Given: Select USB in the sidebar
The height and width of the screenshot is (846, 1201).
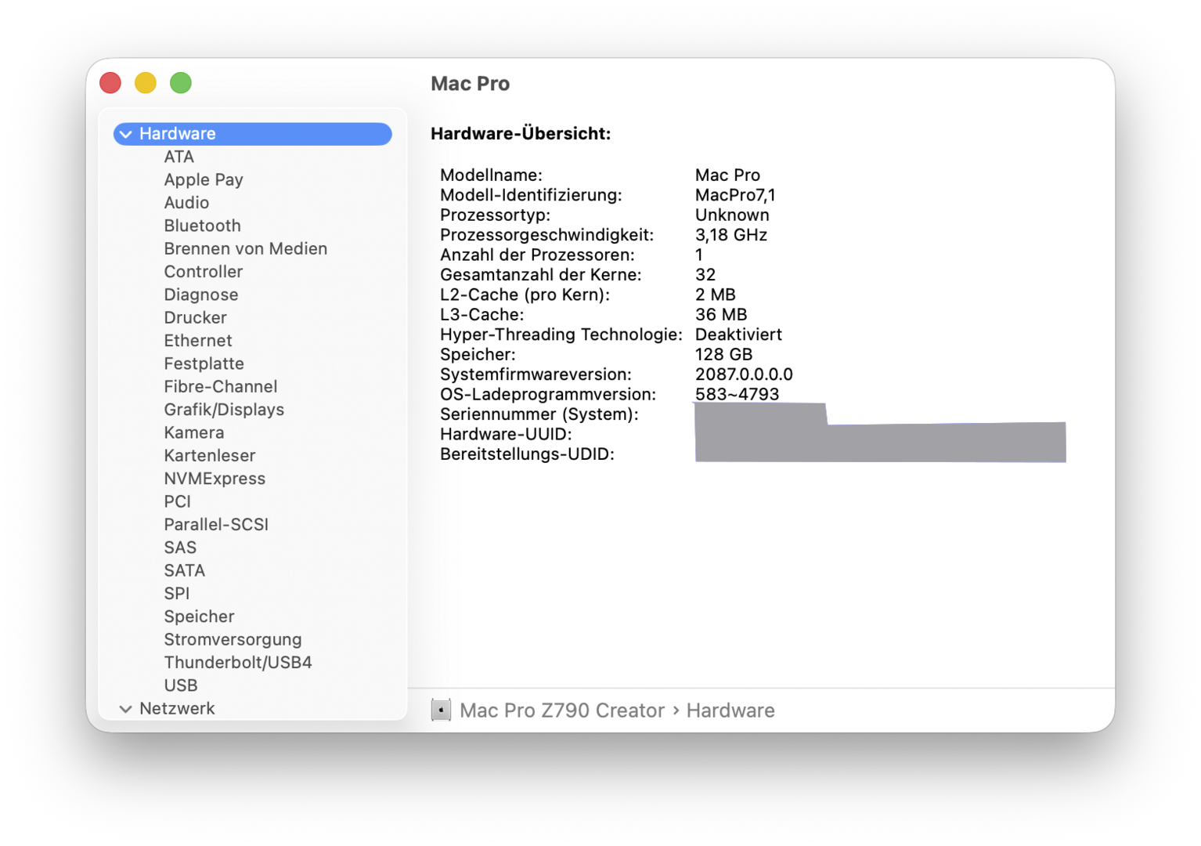Looking at the screenshot, I should 181,685.
